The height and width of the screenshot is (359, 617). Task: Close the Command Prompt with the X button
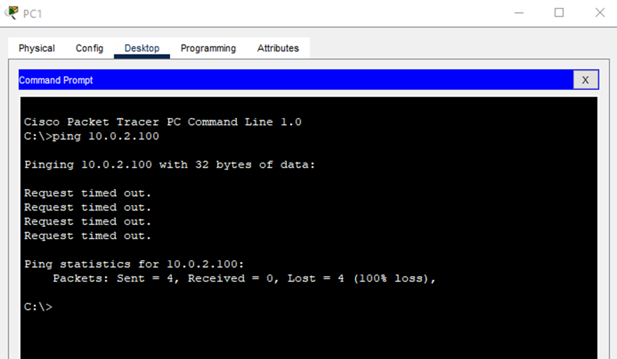(x=585, y=80)
